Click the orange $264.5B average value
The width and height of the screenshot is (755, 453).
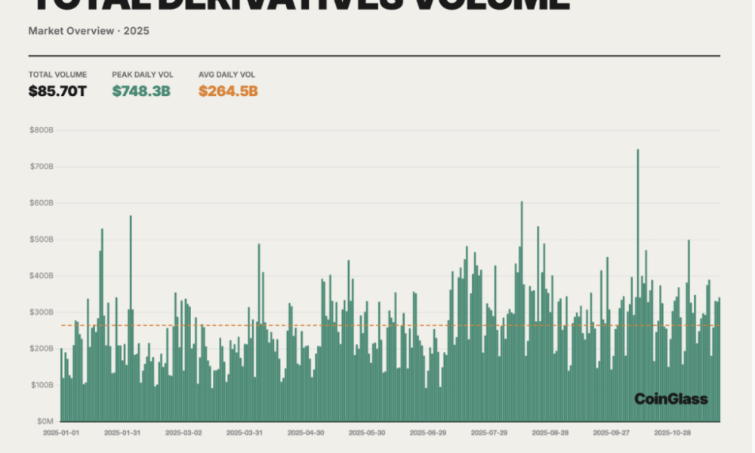(229, 91)
